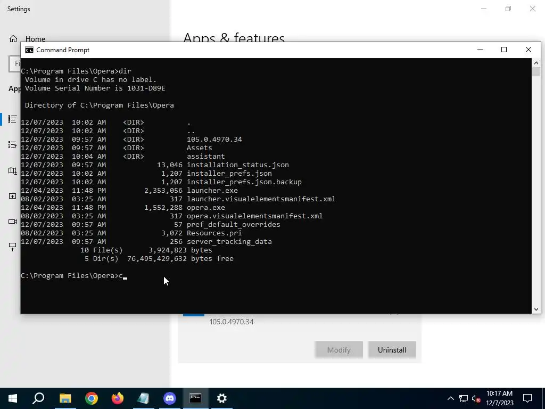Click 'opera.visualelementsmanifest.xml' file name
This screenshot has height=409, width=545.
tap(255, 216)
